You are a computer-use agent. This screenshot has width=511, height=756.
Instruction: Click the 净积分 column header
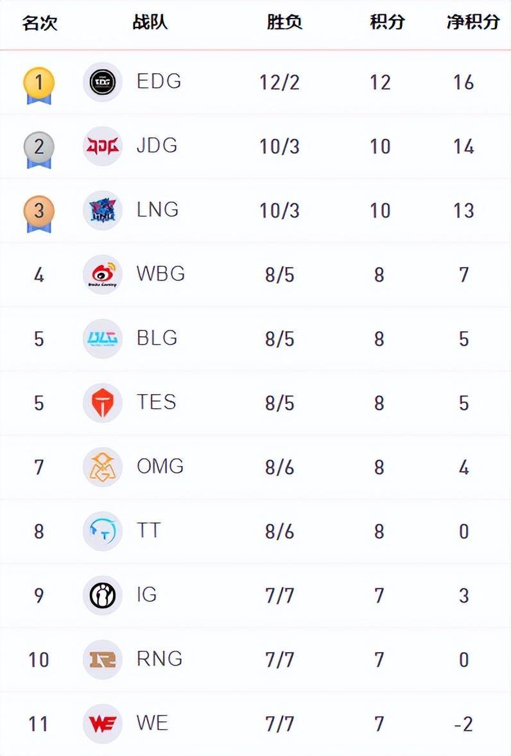(x=472, y=22)
